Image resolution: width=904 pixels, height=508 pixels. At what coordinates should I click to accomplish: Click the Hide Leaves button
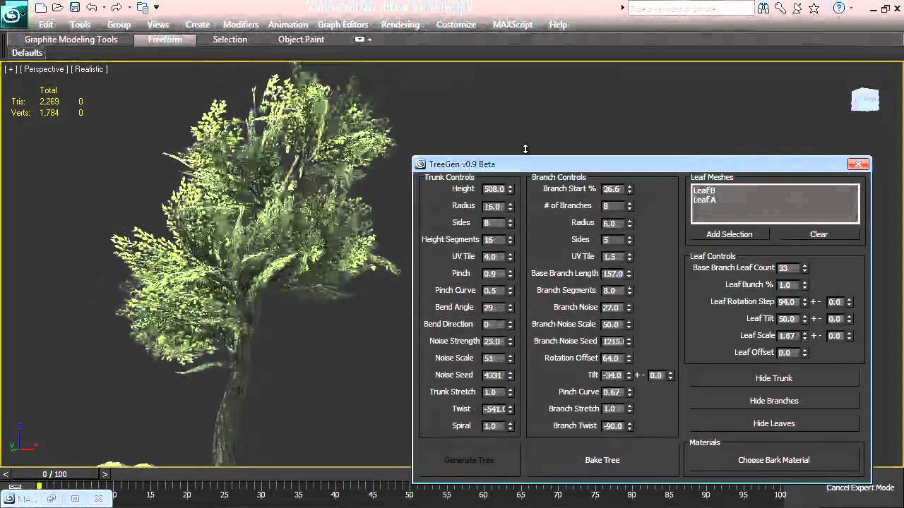[x=774, y=423]
